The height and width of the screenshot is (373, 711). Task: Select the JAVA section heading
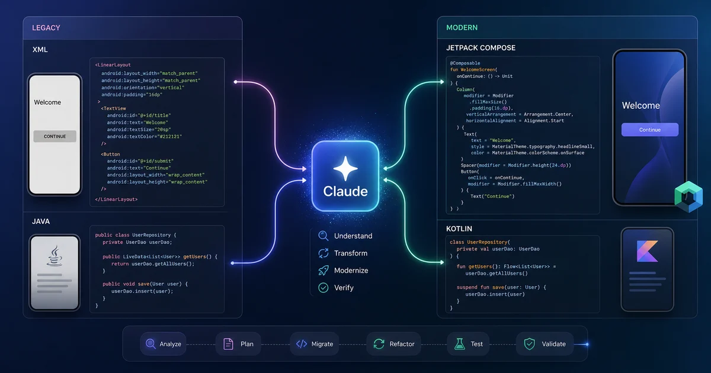pyautogui.click(x=41, y=221)
